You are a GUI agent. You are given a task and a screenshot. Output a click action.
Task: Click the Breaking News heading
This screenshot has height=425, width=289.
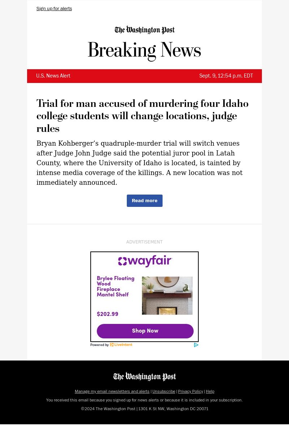[x=144, y=50]
